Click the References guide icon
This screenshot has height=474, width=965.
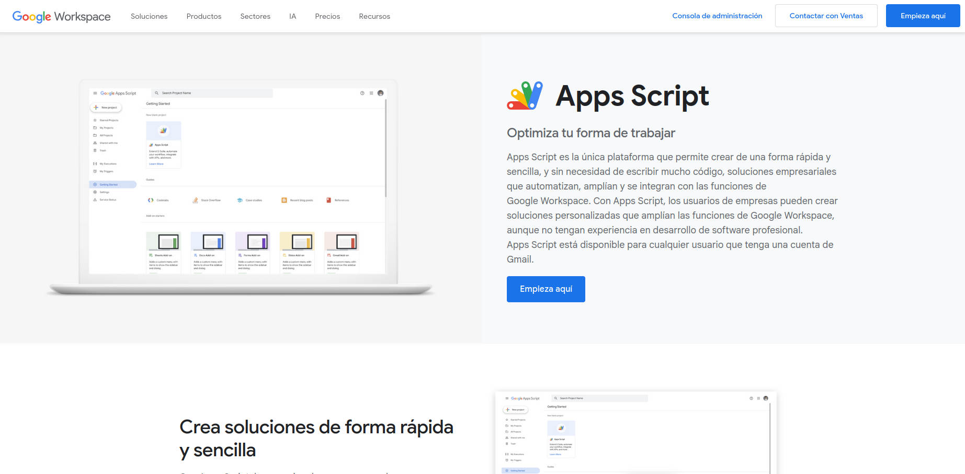328,200
